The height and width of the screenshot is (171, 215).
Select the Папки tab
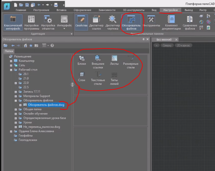pos(9,51)
